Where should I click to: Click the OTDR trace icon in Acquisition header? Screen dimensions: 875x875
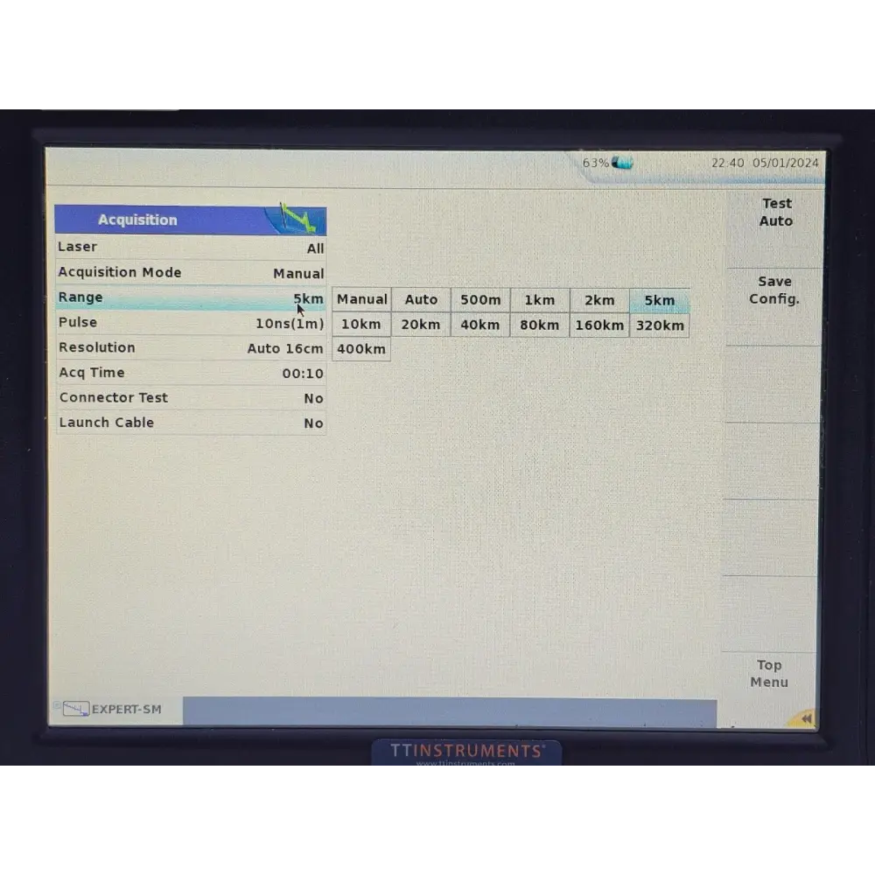[297, 218]
